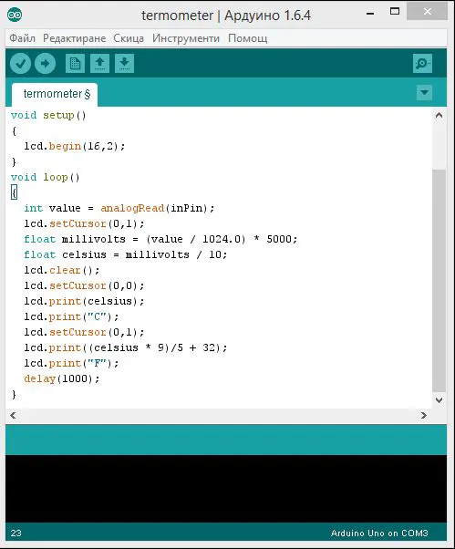Click on 'lcd.clear();' line
Screen dimensions: 455x549
(x=62, y=270)
